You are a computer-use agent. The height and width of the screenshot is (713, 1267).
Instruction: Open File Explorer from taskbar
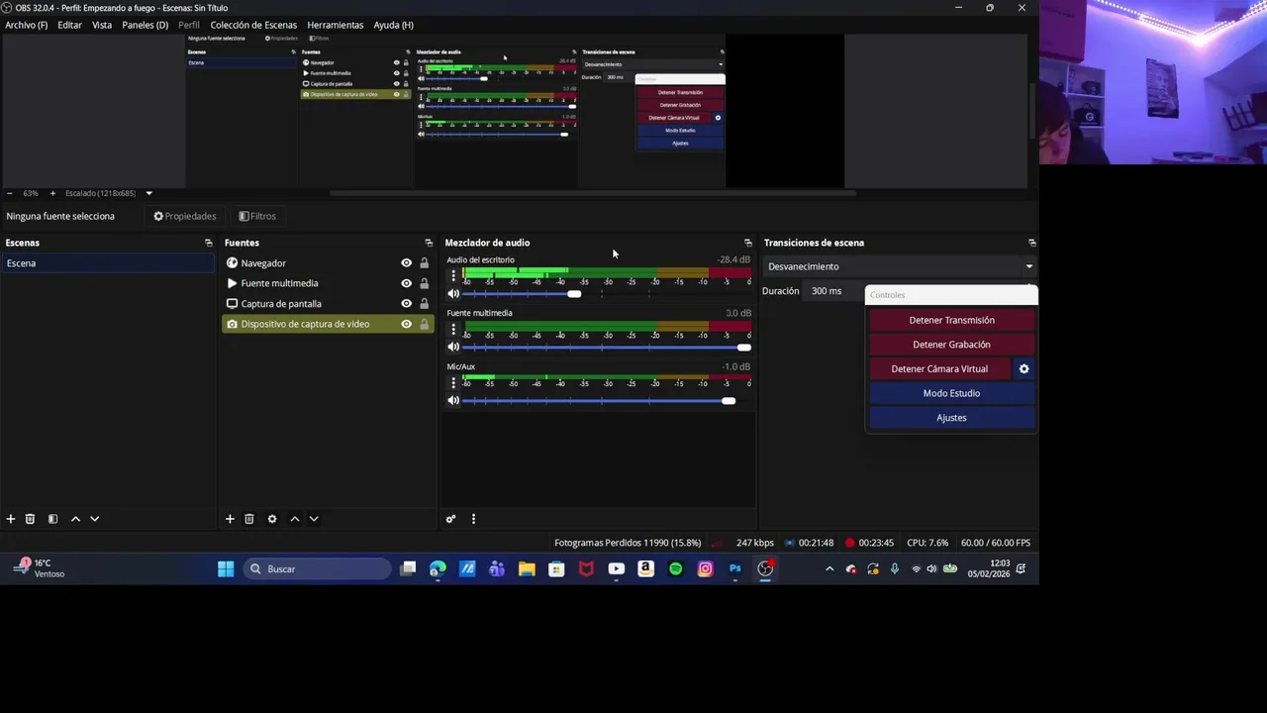point(527,569)
